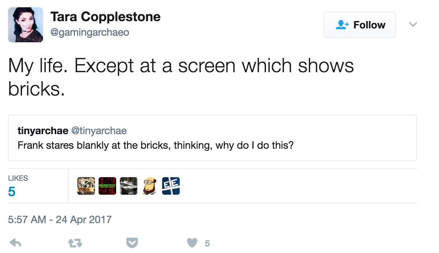Open the skeleton artwork liker avatar

[86, 186]
